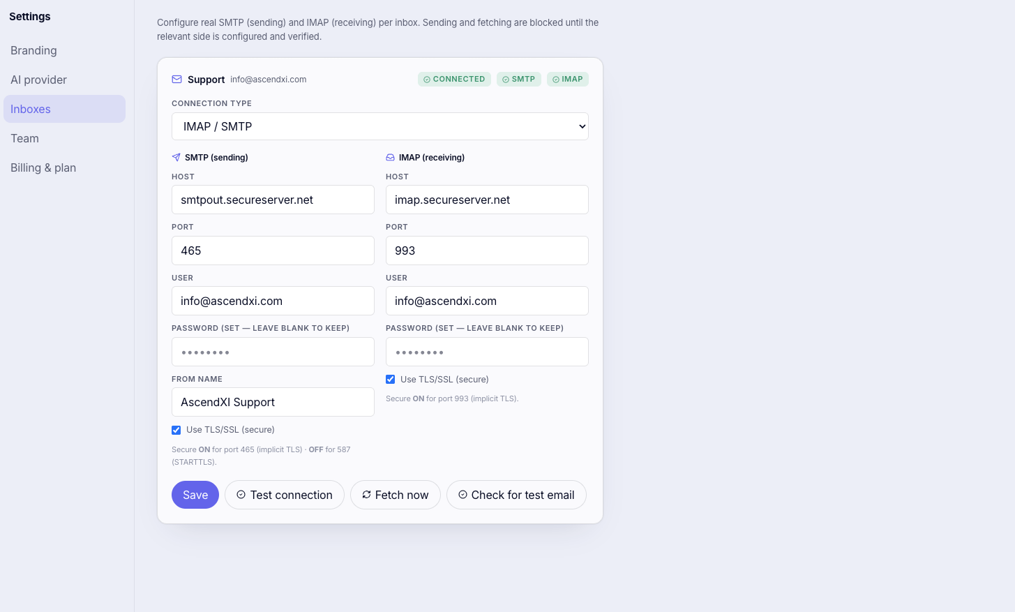Viewport: 1015px width, 612px height.
Task: Open Branding settings
Action: click(x=64, y=50)
